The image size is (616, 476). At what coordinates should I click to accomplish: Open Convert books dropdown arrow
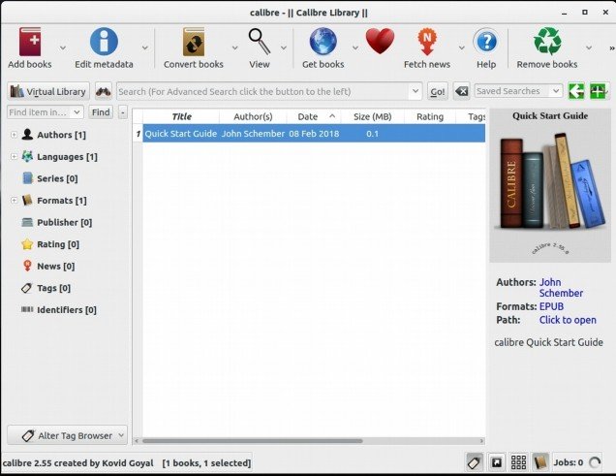[x=235, y=48]
